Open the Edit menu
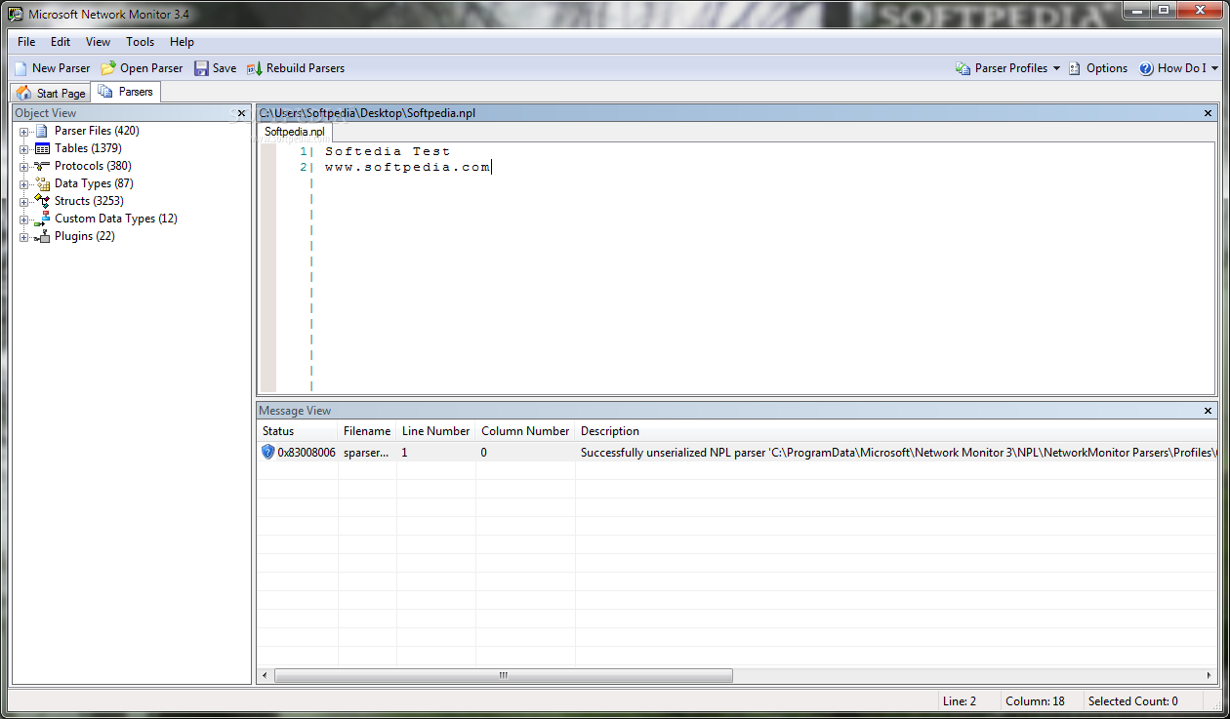The height and width of the screenshot is (719, 1230). [x=61, y=42]
